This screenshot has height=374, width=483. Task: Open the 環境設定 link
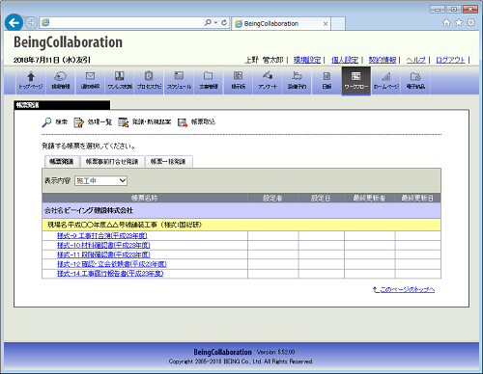(307, 60)
